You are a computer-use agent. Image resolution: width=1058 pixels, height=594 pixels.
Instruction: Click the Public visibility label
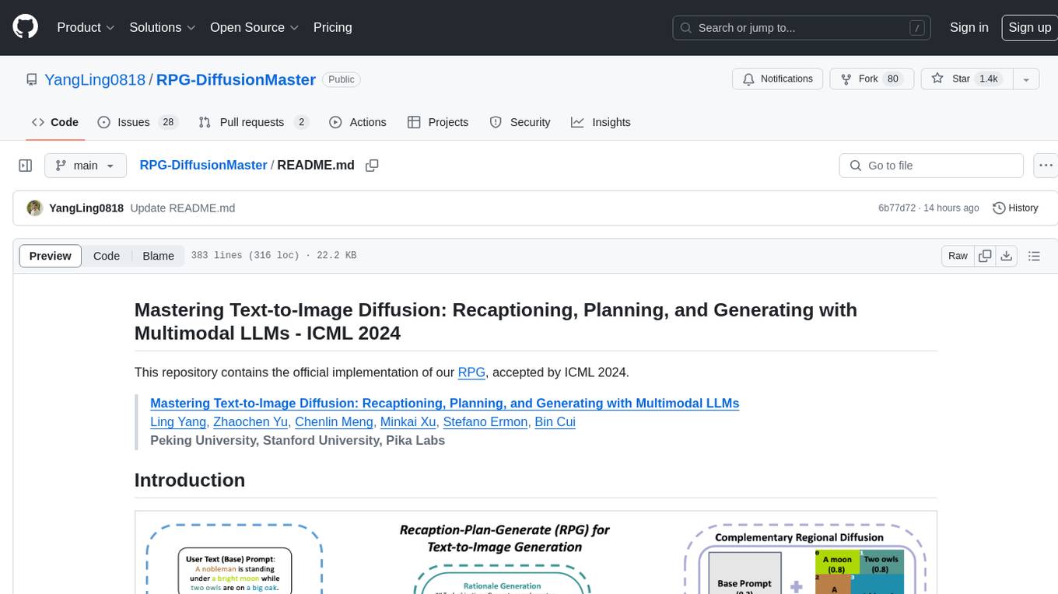coord(342,79)
